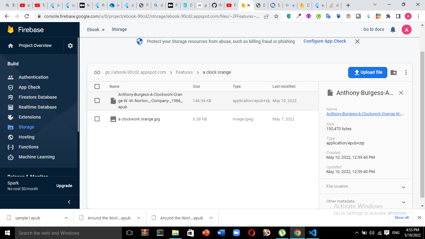
Task: Open the three-dot menu beside Upload file
Action: point(406,73)
